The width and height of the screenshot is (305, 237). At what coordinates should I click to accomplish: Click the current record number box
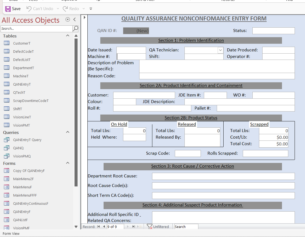115,227
